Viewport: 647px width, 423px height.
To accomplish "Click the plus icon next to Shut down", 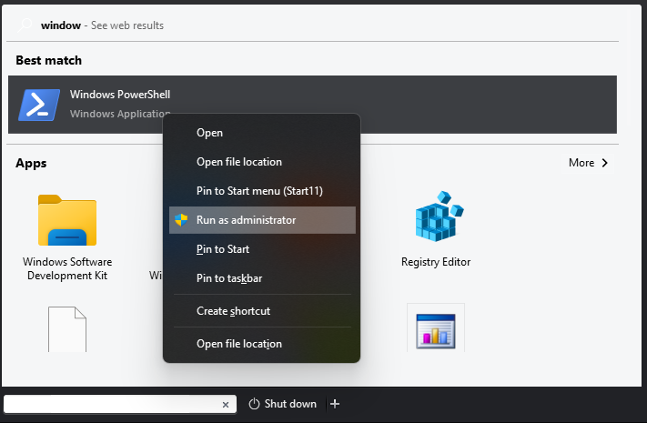I will click(335, 404).
